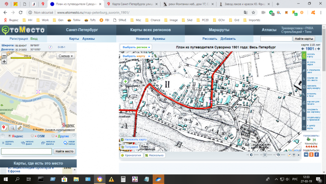Open print version (версия для печати)

pyautogui.click(x=304, y=103)
